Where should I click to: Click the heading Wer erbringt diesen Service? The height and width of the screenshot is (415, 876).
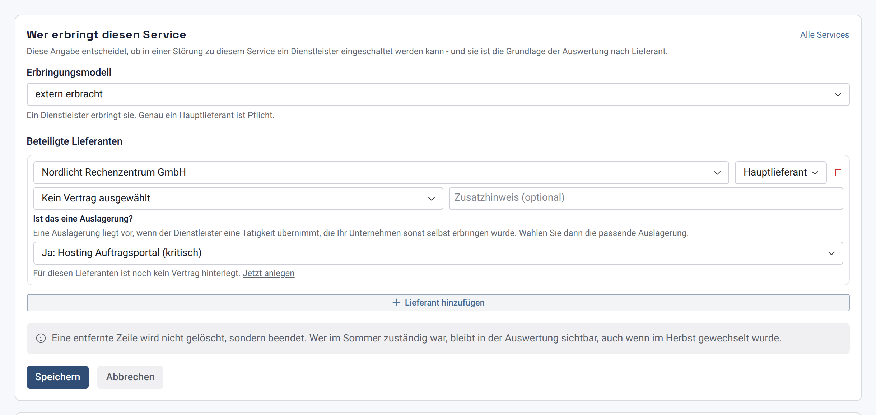tap(106, 34)
